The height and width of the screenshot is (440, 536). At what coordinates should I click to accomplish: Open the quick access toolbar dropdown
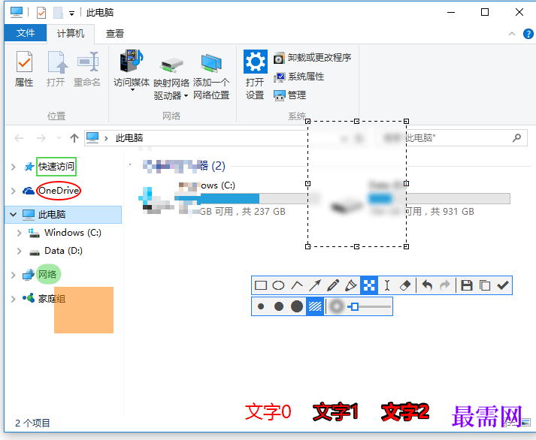71,14
